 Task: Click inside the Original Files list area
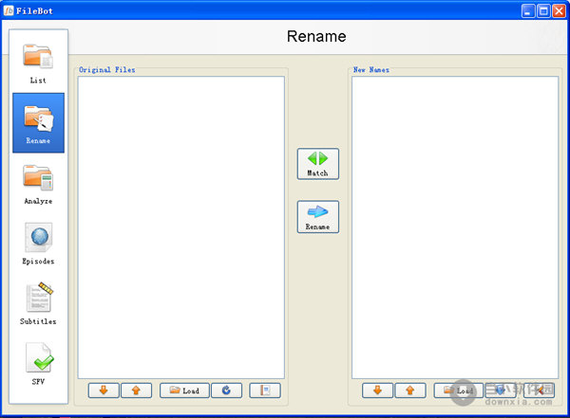click(181, 227)
